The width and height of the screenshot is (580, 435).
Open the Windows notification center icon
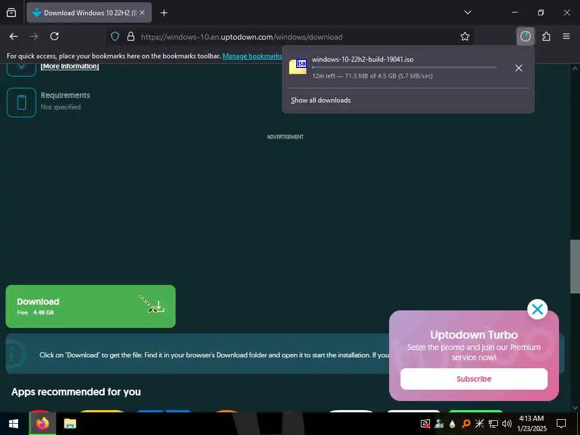(x=561, y=424)
